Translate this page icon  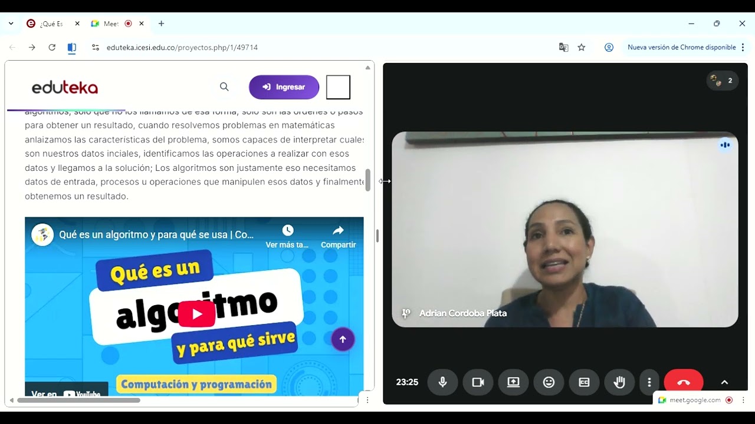(x=563, y=47)
